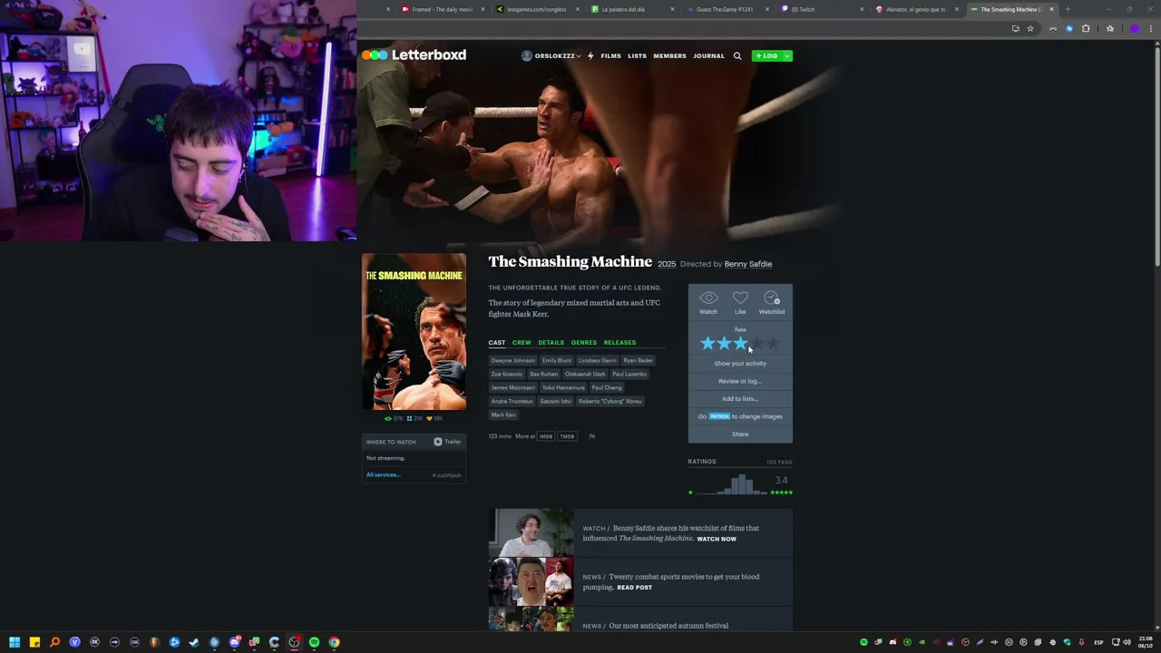Click READ POST for combat sports movies
This screenshot has width=1161, height=653.
point(634,588)
